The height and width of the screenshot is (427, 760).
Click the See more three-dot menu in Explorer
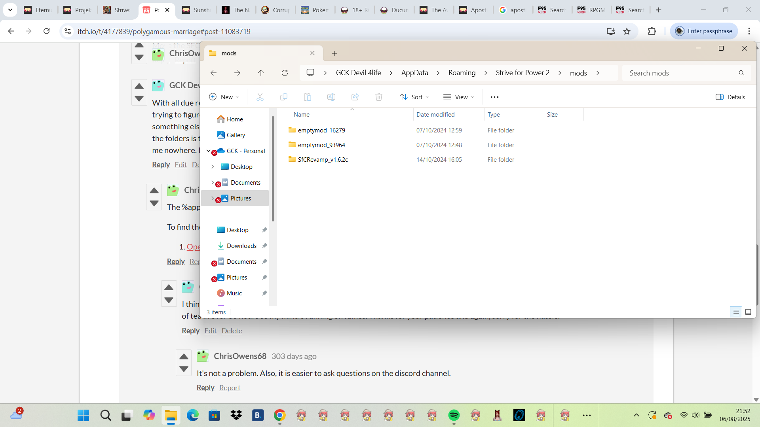494,97
